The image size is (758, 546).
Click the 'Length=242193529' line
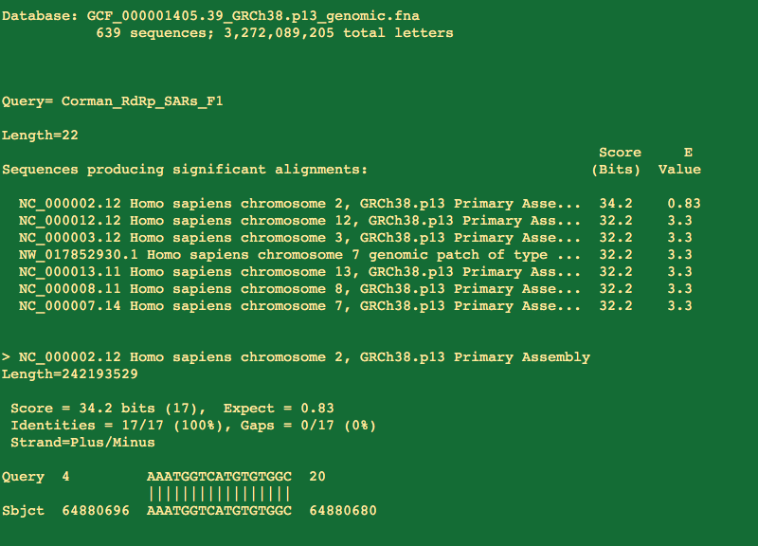coord(70,374)
